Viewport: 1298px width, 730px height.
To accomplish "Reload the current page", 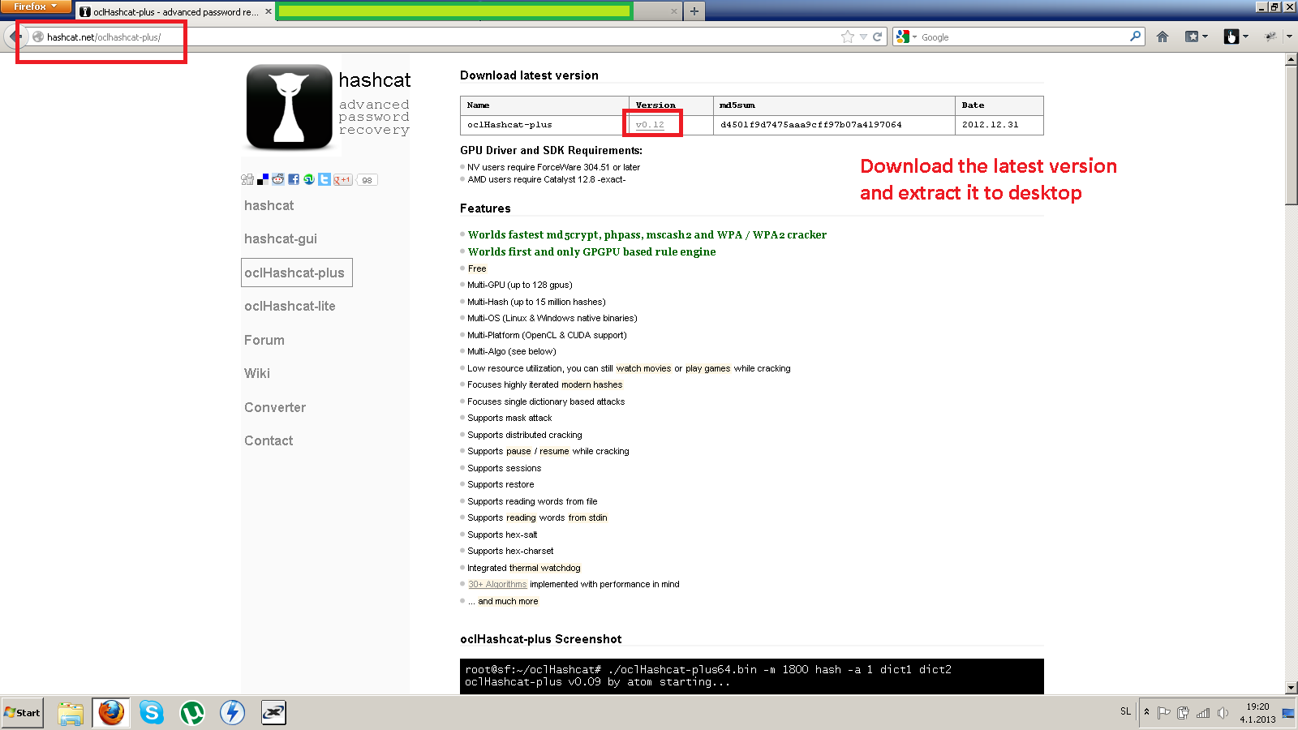I will [x=877, y=36].
